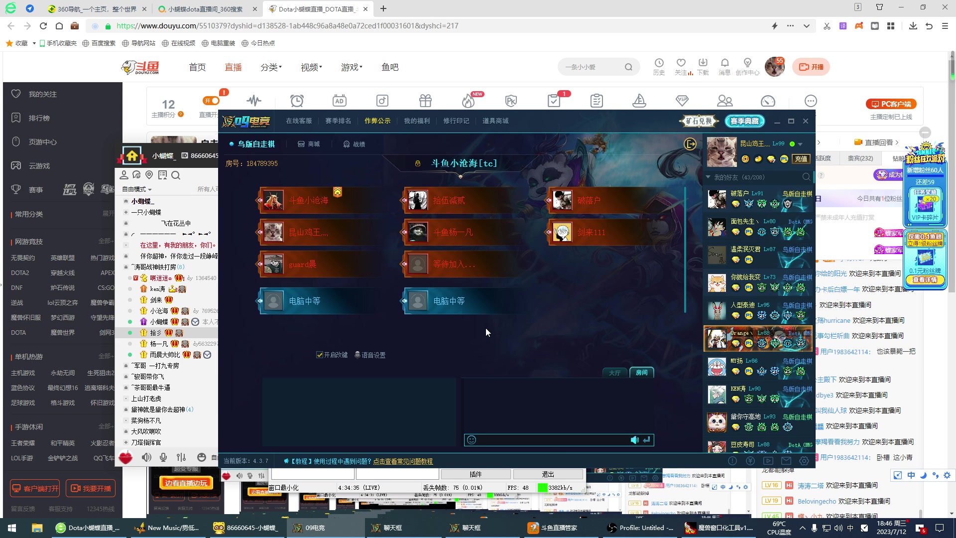956x538 pixels.
Task: Open search magnifier in voice chat toolbar
Action: pos(175,175)
